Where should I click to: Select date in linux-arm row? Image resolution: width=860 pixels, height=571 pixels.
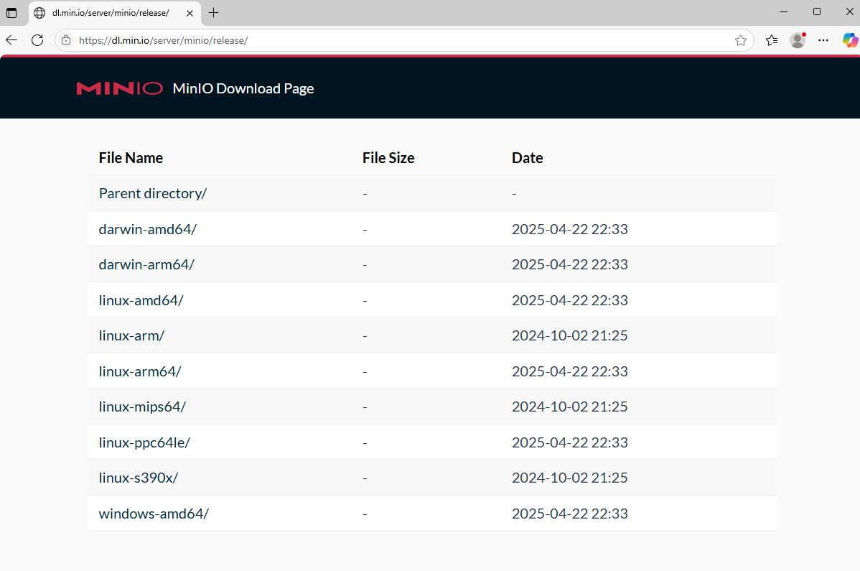pyautogui.click(x=570, y=335)
